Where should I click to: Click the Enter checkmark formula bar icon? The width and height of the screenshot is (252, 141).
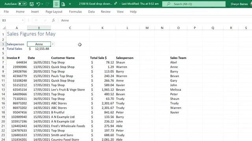(x=45, y=20)
